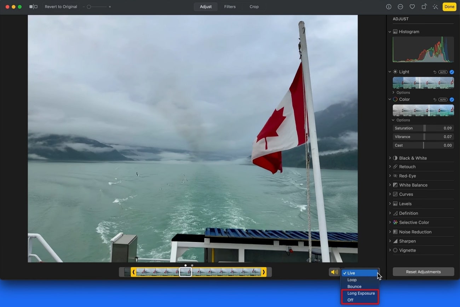Image resolution: width=460 pixels, height=307 pixels.
Task: Toggle AUTO for Light adjustment
Action: [443, 72]
